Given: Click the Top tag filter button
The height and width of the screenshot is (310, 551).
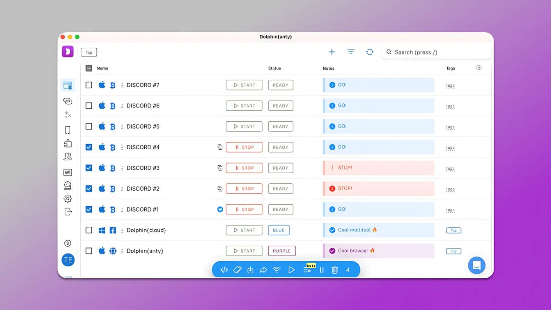Looking at the screenshot, I should pyautogui.click(x=89, y=52).
